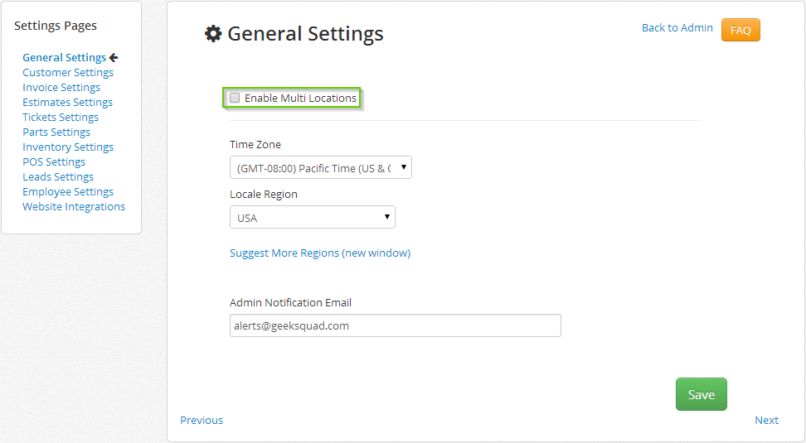The width and height of the screenshot is (806, 443).
Task: Go to Invoice Settings
Action: click(61, 87)
